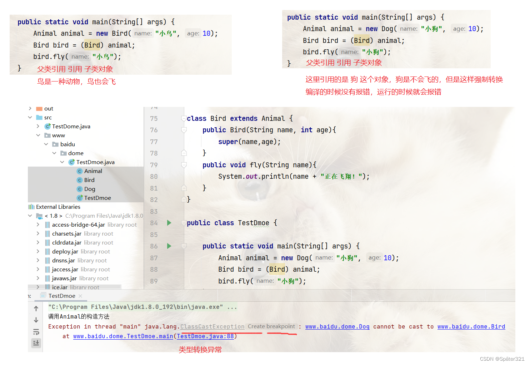
Task: Click the run gutter arrow beside class TestDmoe
Action: [x=169, y=223]
